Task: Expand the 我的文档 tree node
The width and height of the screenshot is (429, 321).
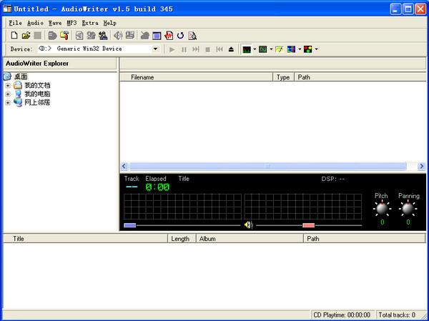Action: (x=8, y=86)
